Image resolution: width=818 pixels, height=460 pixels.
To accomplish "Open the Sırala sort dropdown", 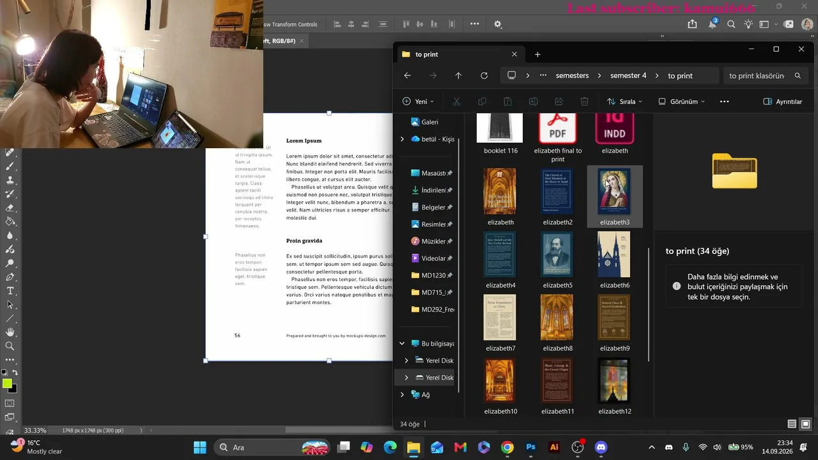I will (x=624, y=102).
